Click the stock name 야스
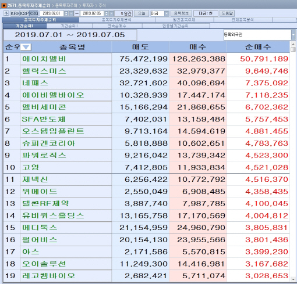Image resolution: width=297 pixels, height=284 pixels. (x=30, y=251)
